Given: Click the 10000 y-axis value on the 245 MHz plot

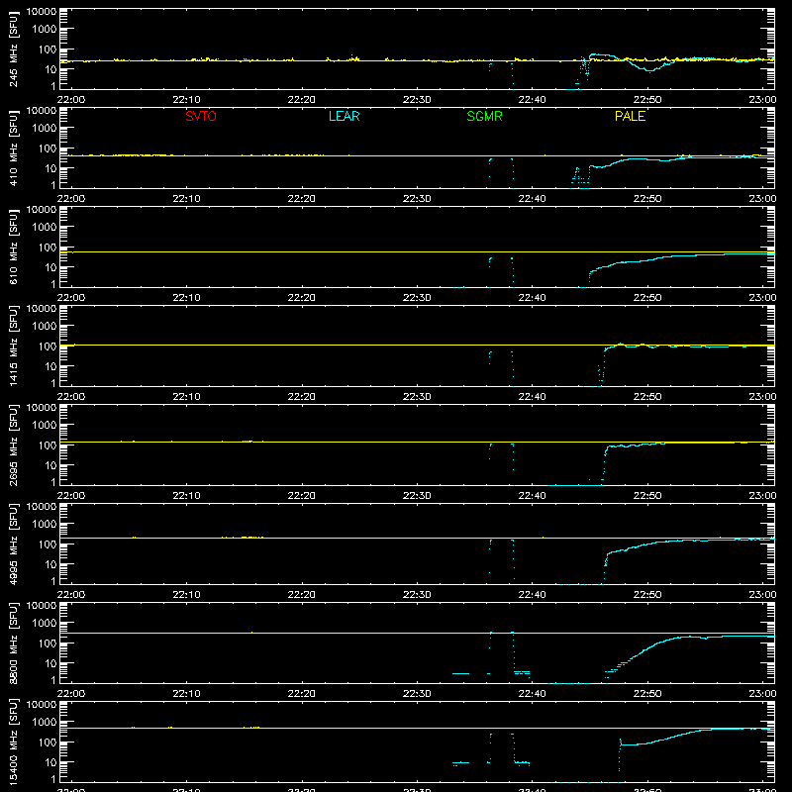Looking at the screenshot, I should (42, 12).
